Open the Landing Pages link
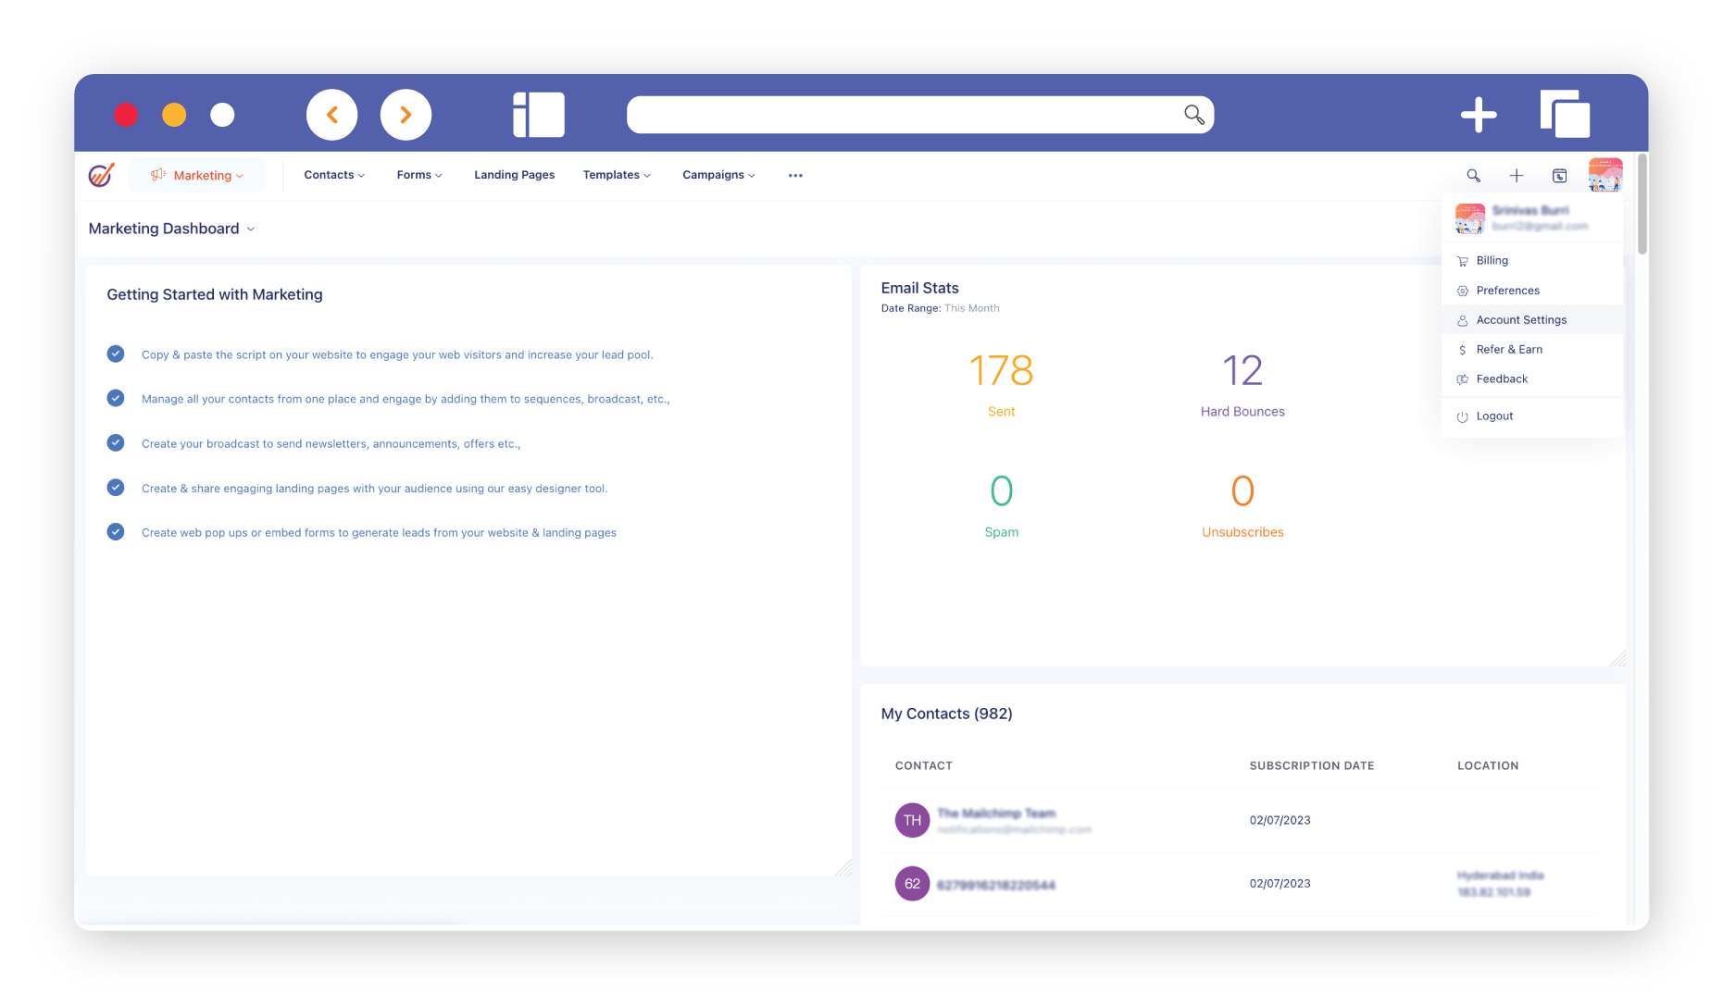The height and width of the screenshot is (1006, 1723). [x=514, y=175]
